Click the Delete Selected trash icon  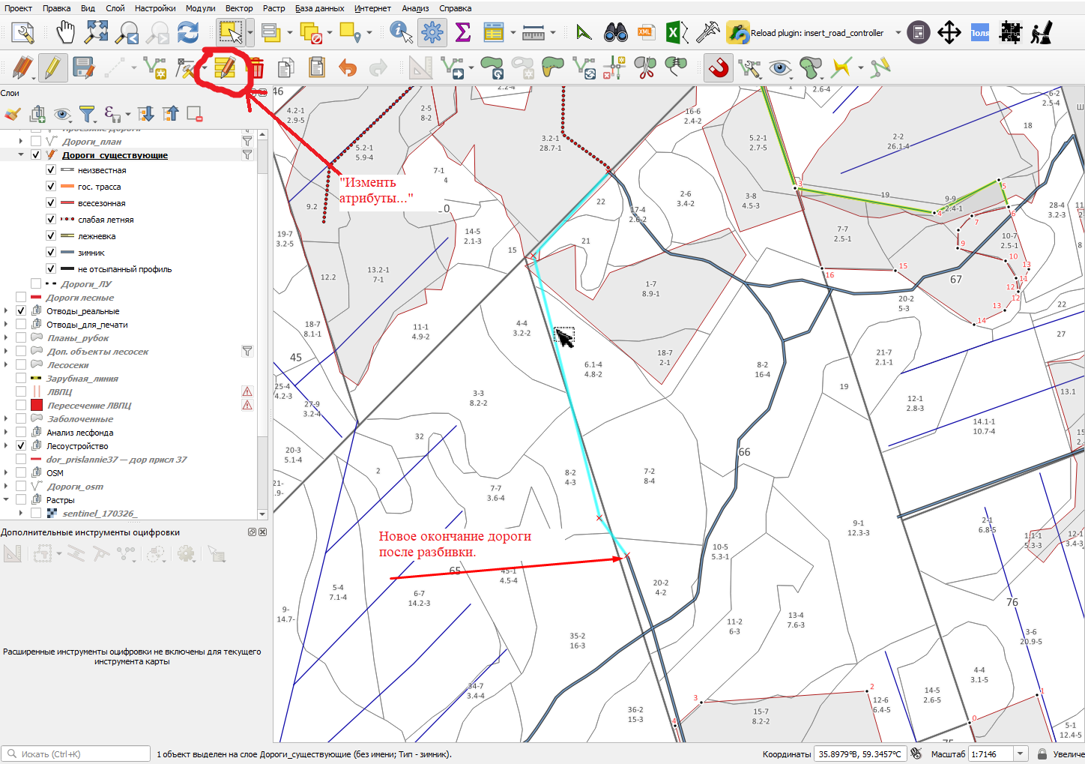256,68
